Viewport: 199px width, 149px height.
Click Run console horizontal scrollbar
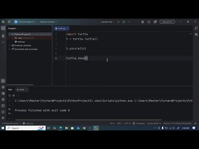tap(88, 120)
